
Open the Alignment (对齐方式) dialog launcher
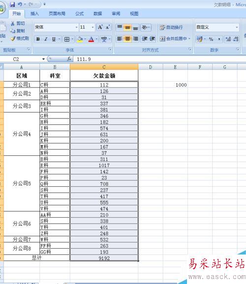pos(190,49)
